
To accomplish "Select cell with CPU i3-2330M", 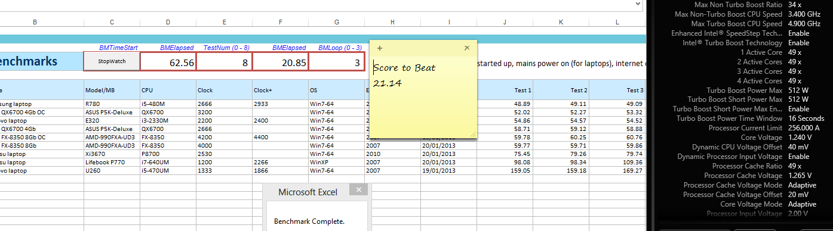I will point(168,120).
